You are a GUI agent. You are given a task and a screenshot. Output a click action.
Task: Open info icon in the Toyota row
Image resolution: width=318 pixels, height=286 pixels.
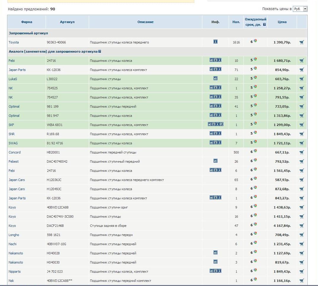tap(215, 42)
